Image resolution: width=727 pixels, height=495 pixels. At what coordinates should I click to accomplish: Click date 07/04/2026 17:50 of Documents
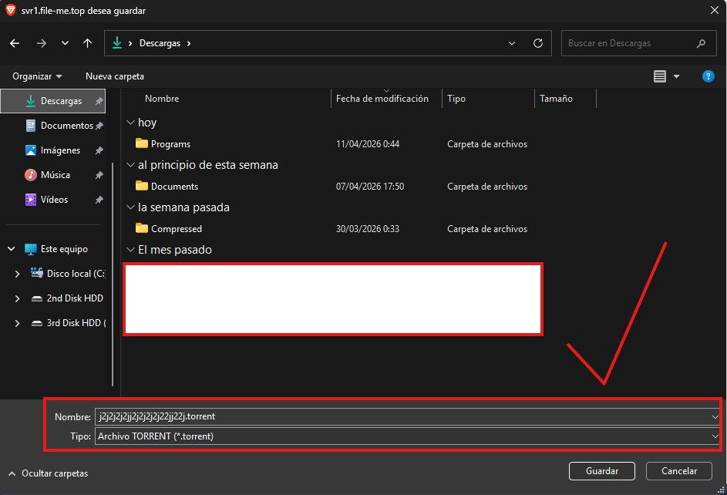[370, 187]
